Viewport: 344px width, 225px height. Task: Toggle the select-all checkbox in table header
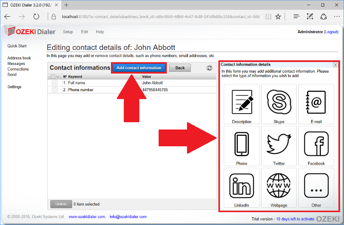pos(53,77)
